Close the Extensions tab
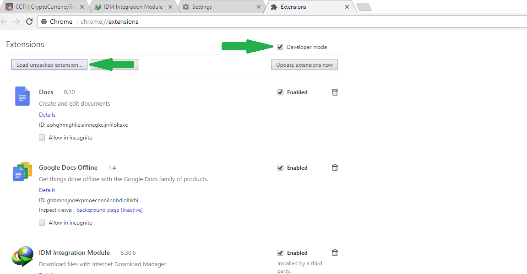The height and width of the screenshot is (274, 527). 347,7
